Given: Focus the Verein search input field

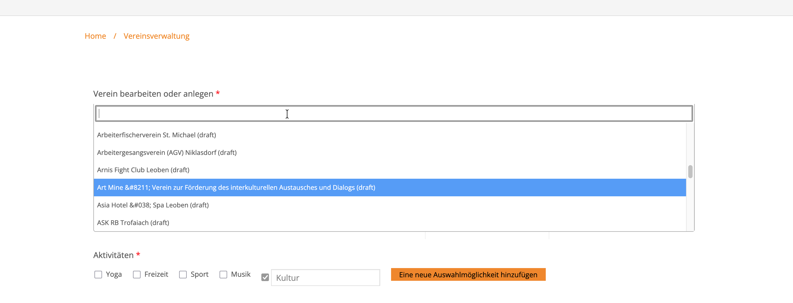Looking at the screenshot, I should (394, 114).
